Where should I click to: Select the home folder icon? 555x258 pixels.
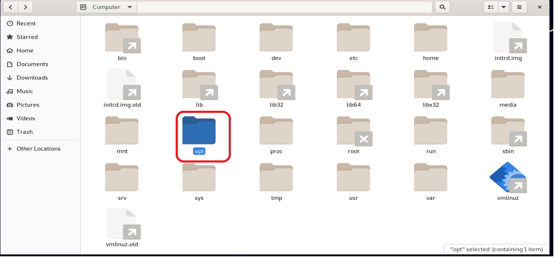tap(431, 37)
